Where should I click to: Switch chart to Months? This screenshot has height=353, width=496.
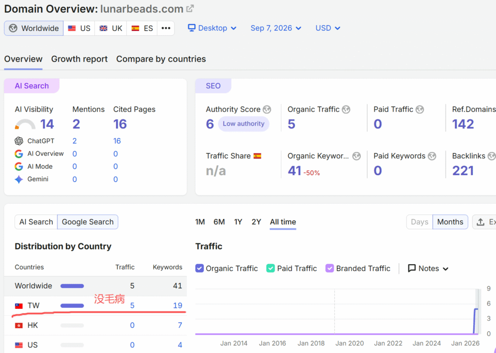[450, 222]
